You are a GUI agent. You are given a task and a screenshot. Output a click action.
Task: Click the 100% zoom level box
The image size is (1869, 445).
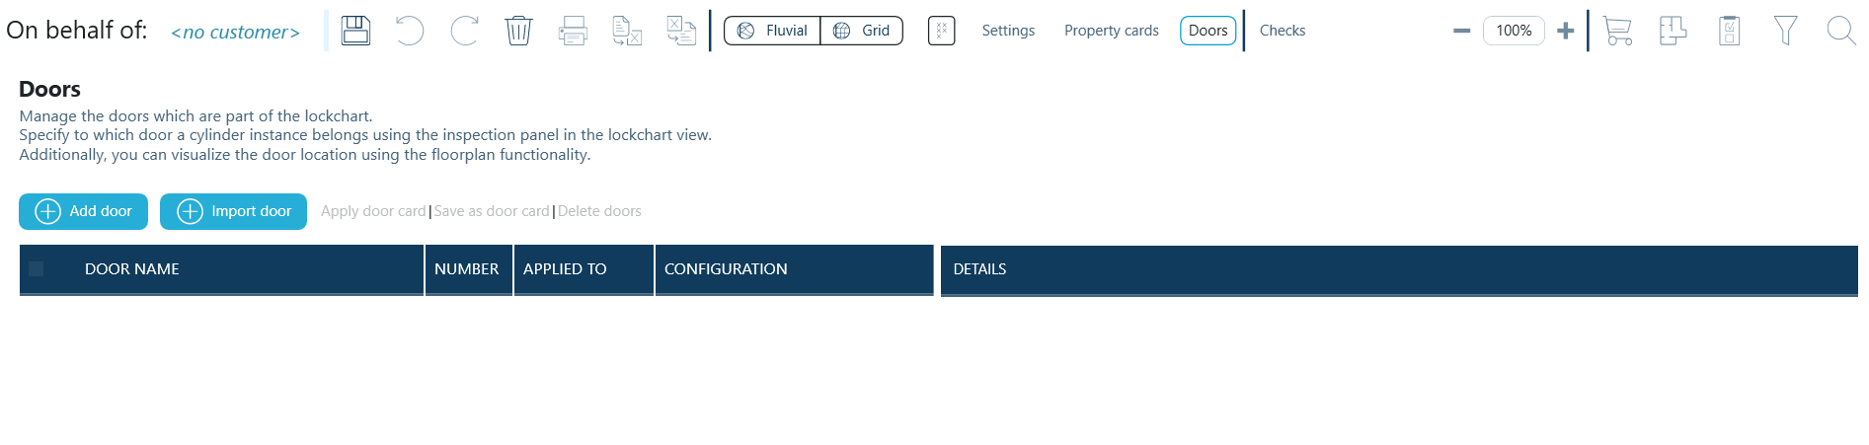[x=1514, y=31]
